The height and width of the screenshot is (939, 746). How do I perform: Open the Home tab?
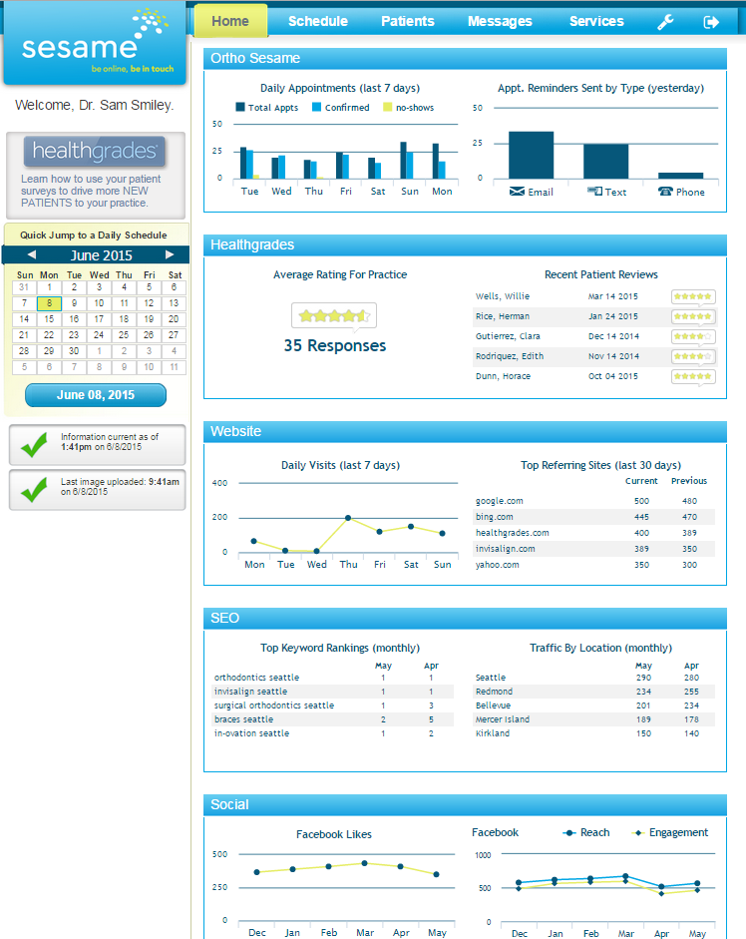230,22
